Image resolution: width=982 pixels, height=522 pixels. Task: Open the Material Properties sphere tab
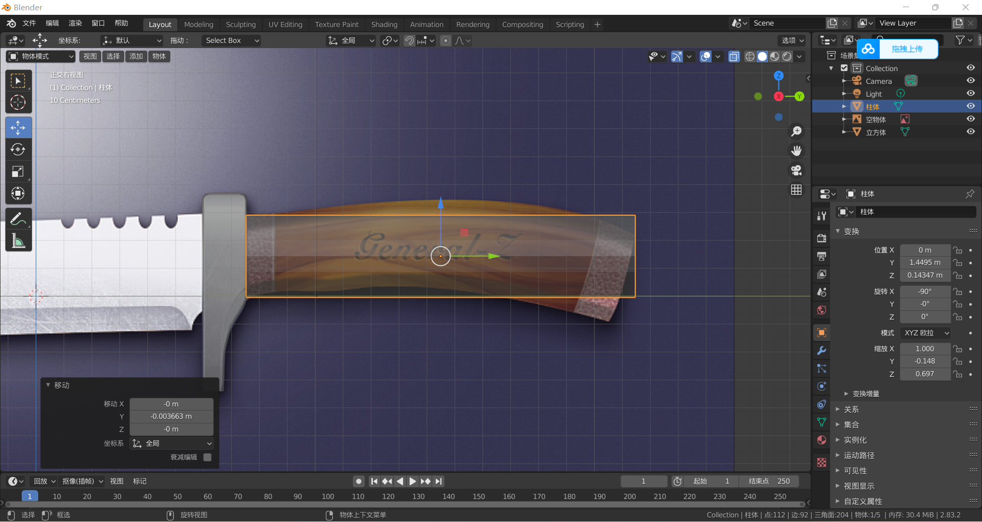(821, 440)
